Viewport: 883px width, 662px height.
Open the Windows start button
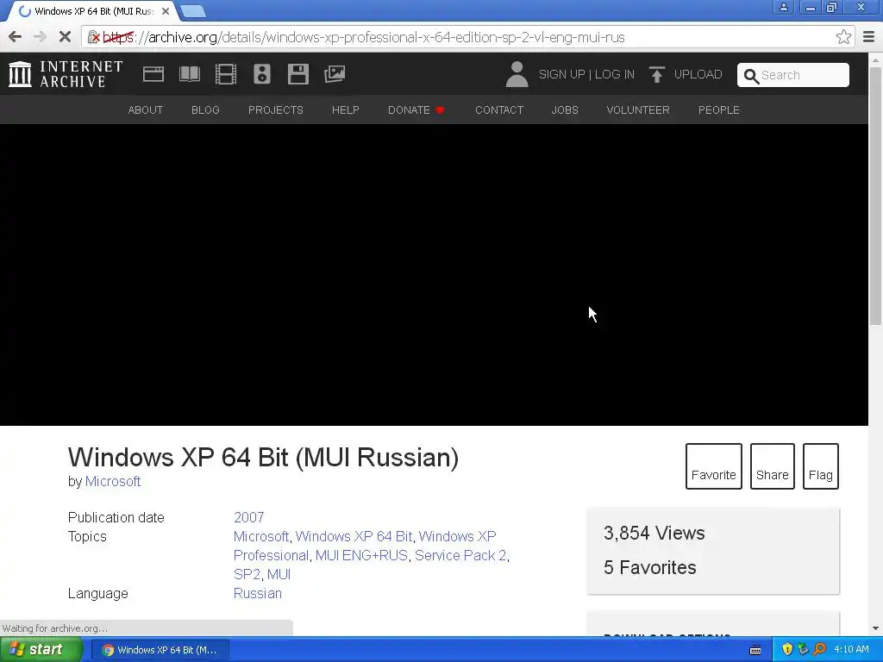coord(41,649)
